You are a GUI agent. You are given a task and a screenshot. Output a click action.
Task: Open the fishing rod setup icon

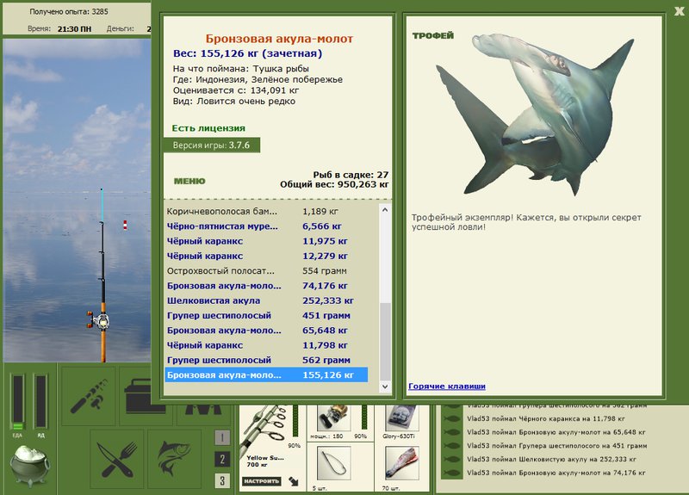[89, 396]
